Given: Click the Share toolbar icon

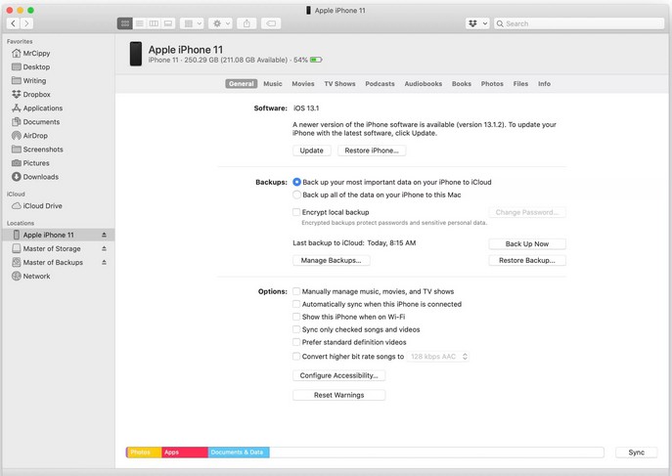Looking at the screenshot, I should click(246, 23).
